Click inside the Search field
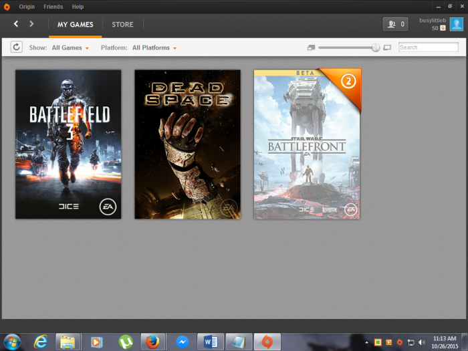Image resolution: width=468 pixels, height=351 pixels. 429,47
